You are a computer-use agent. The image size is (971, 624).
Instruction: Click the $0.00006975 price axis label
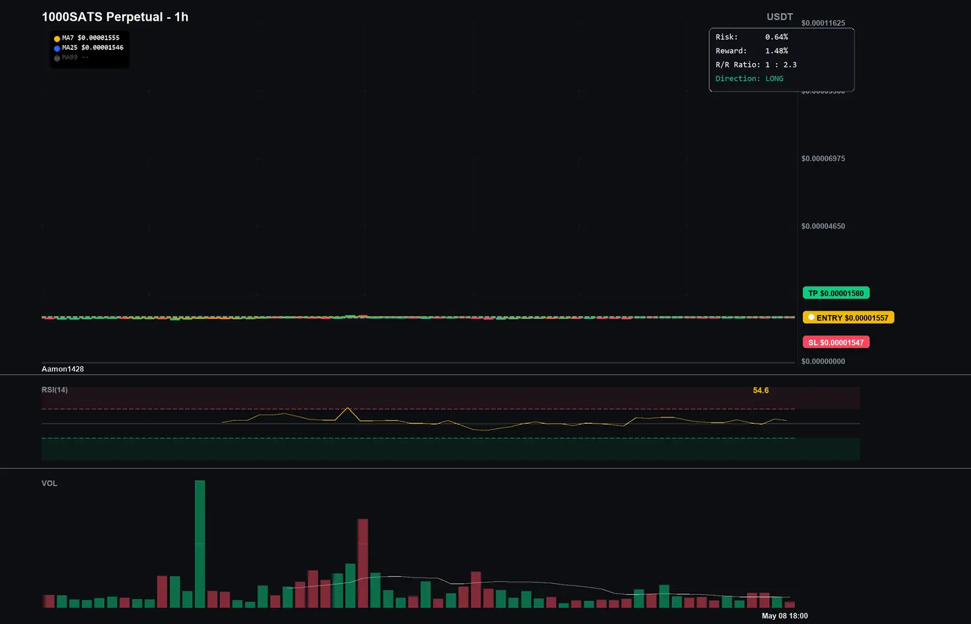pyautogui.click(x=823, y=159)
